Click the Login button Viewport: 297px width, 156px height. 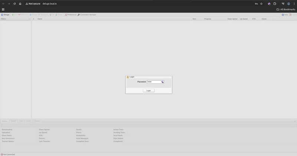pos(148,90)
